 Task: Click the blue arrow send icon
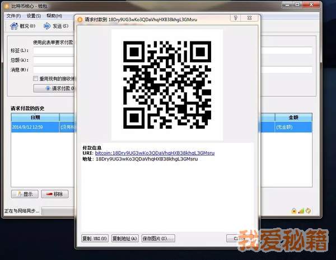(x=47, y=26)
